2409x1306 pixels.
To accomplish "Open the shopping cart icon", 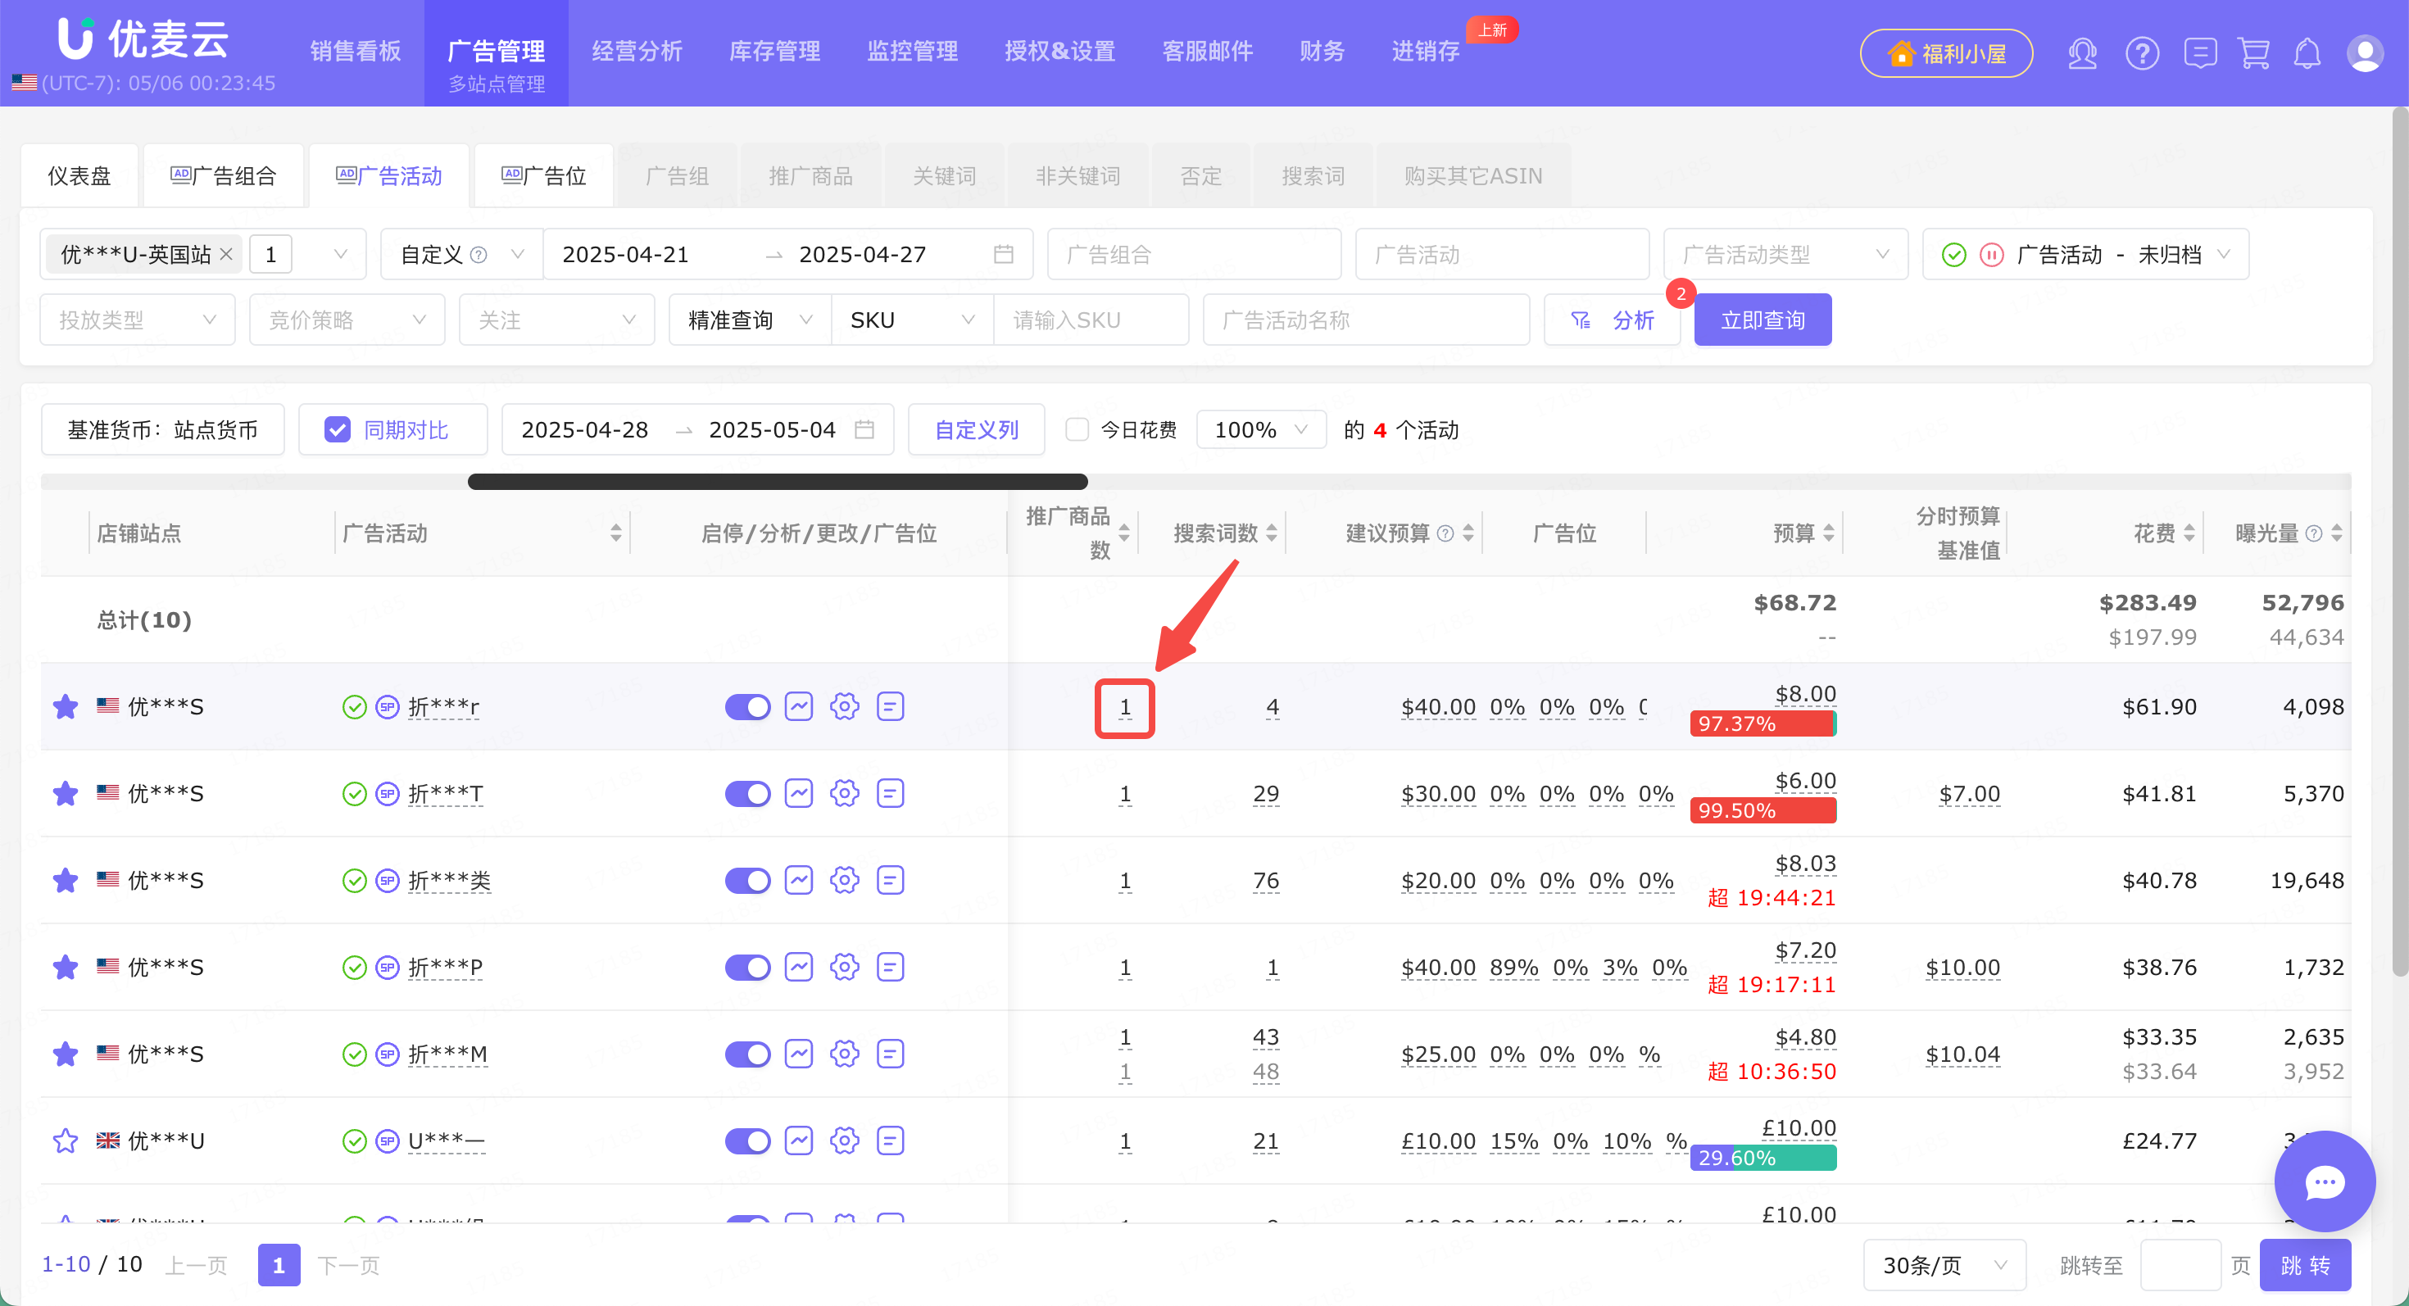I will [x=2254, y=53].
